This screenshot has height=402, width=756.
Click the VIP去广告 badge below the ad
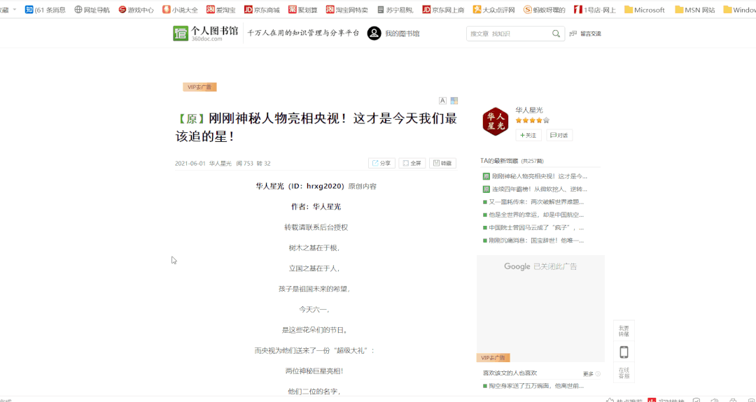(493, 358)
